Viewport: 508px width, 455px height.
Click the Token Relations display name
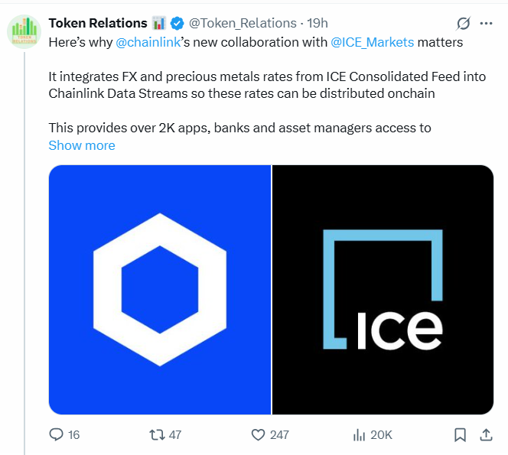coord(98,23)
